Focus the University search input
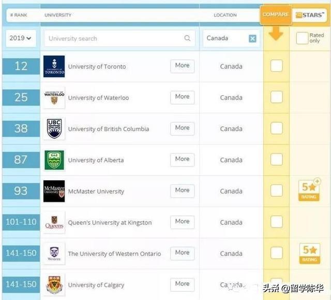This screenshot has width=331, height=300. point(119,38)
